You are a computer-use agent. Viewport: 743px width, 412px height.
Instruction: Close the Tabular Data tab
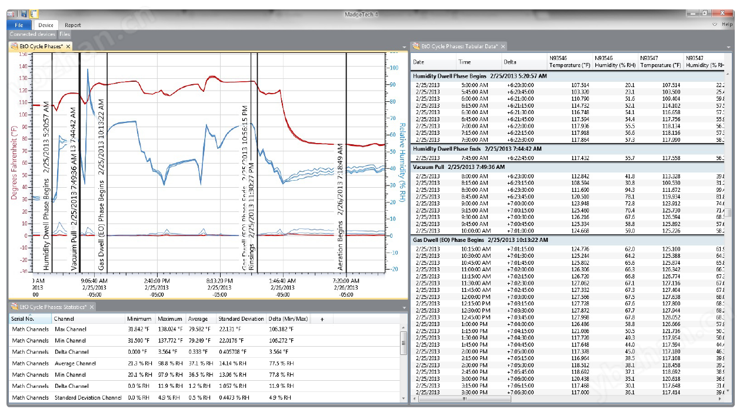[504, 46]
